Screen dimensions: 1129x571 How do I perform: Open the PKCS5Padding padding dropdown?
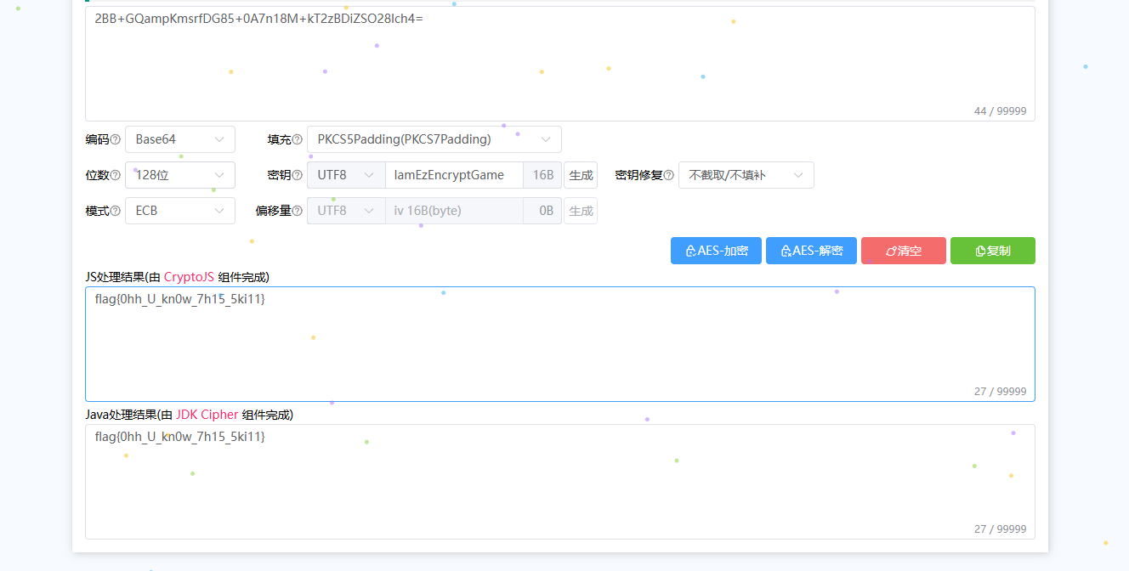point(434,139)
